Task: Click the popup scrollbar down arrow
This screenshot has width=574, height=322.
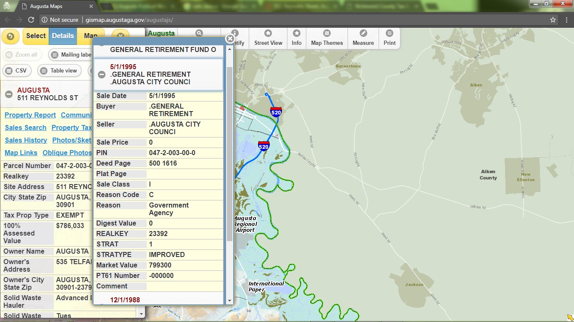Action: coord(229,301)
